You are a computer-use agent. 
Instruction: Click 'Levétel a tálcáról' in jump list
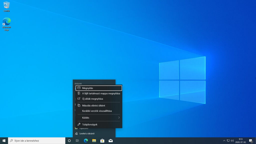point(94,133)
